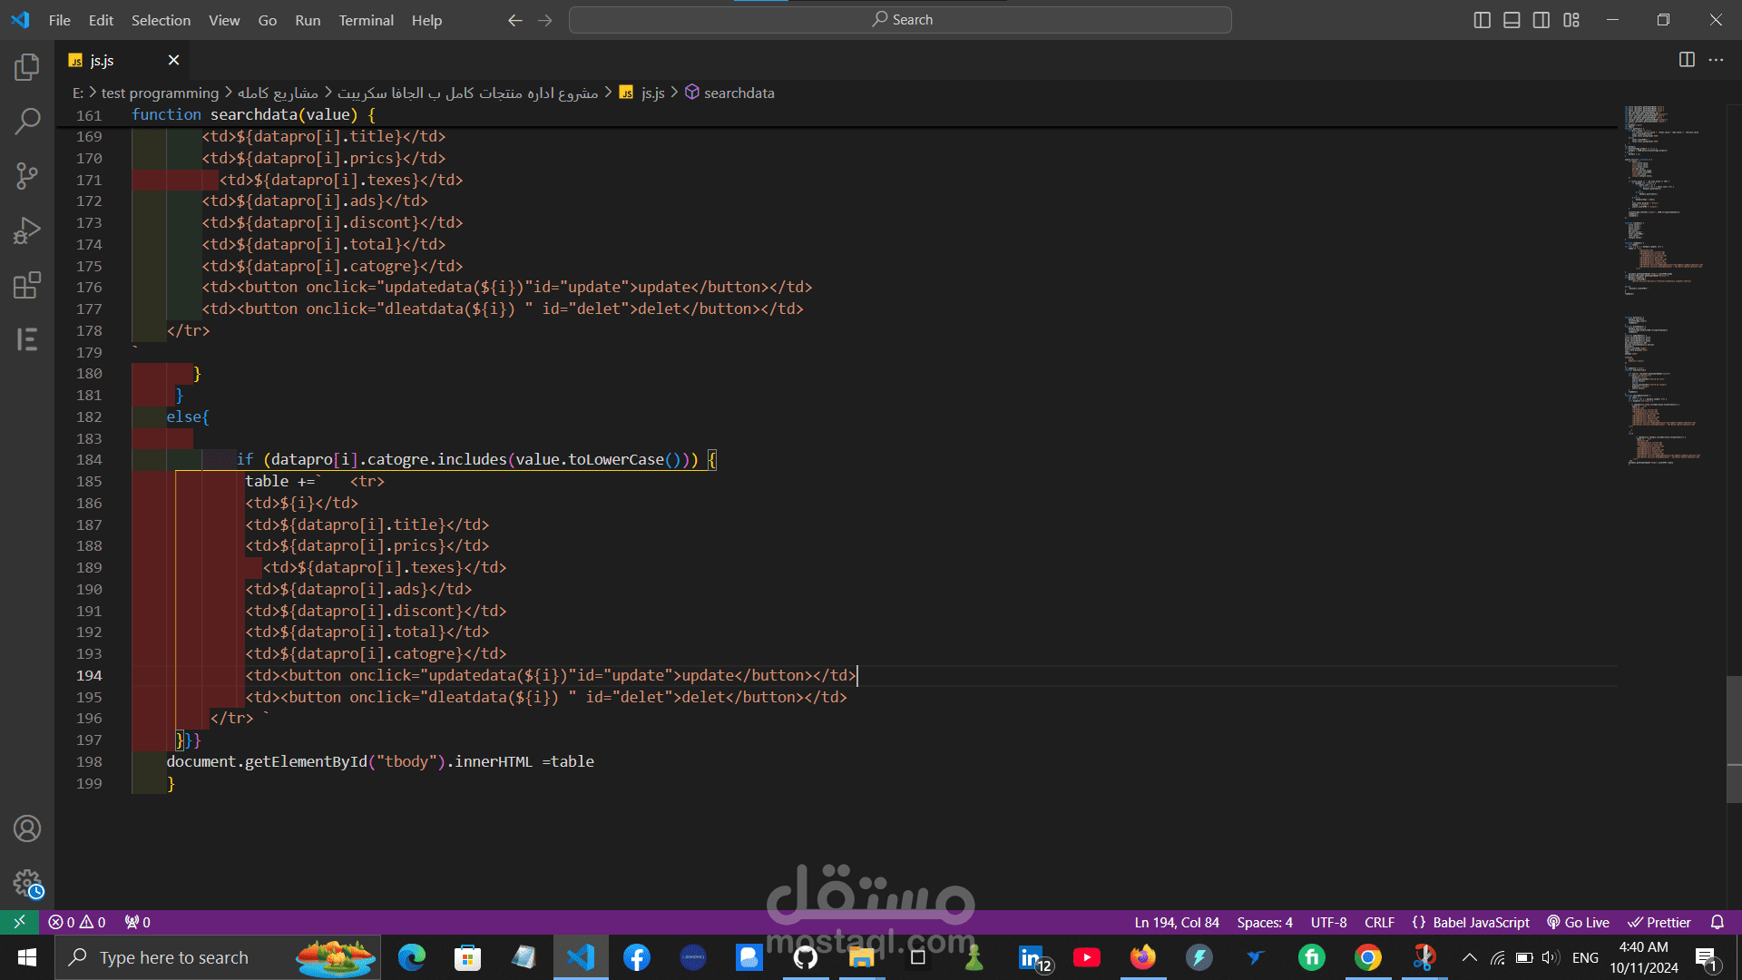Open the Source Control view

click(27, 175)
